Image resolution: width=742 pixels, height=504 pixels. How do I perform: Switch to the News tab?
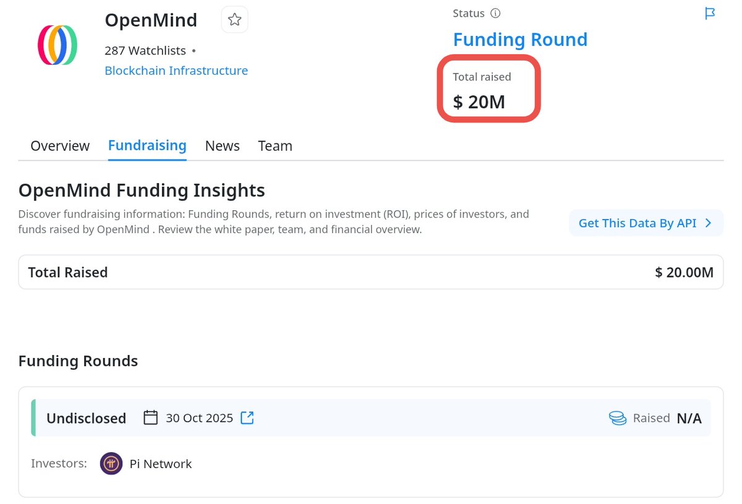coord(223,146)
